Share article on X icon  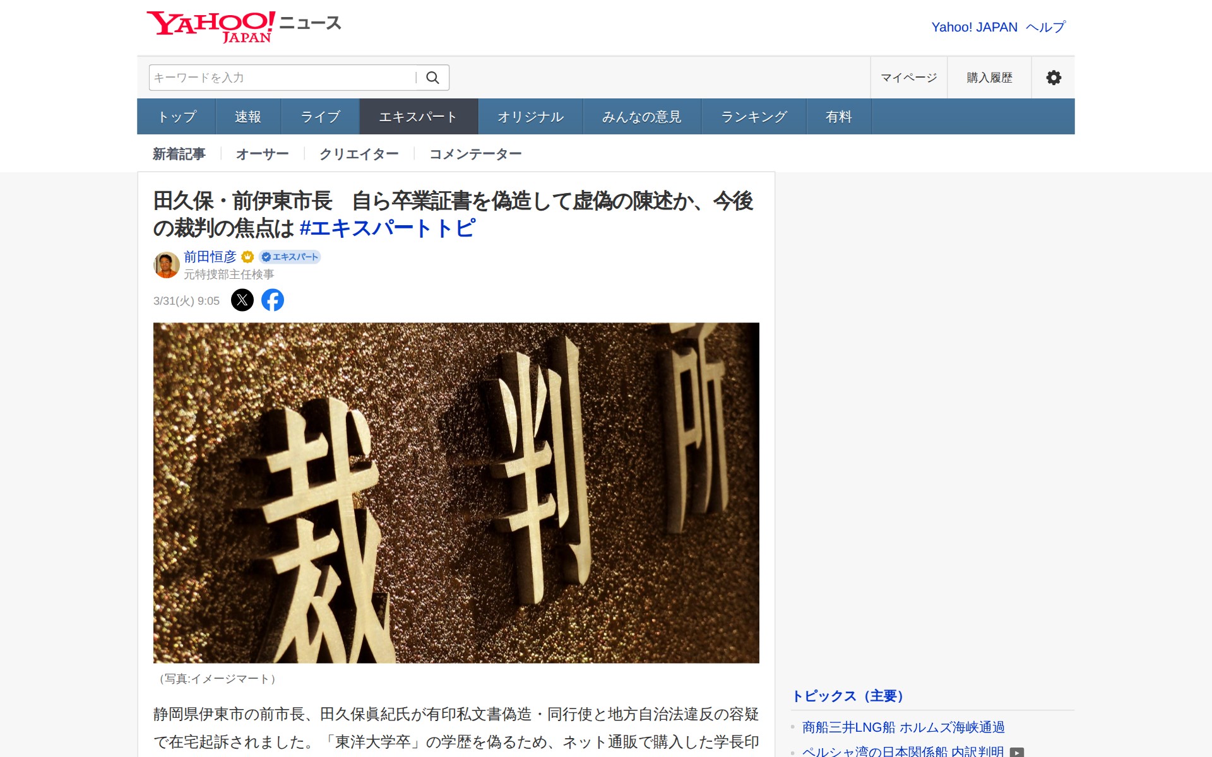click(242, 300)
